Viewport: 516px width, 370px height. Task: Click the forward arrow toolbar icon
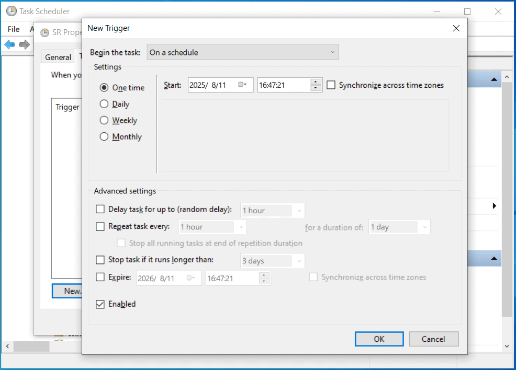pyautogui.click(x=24, y=44)
